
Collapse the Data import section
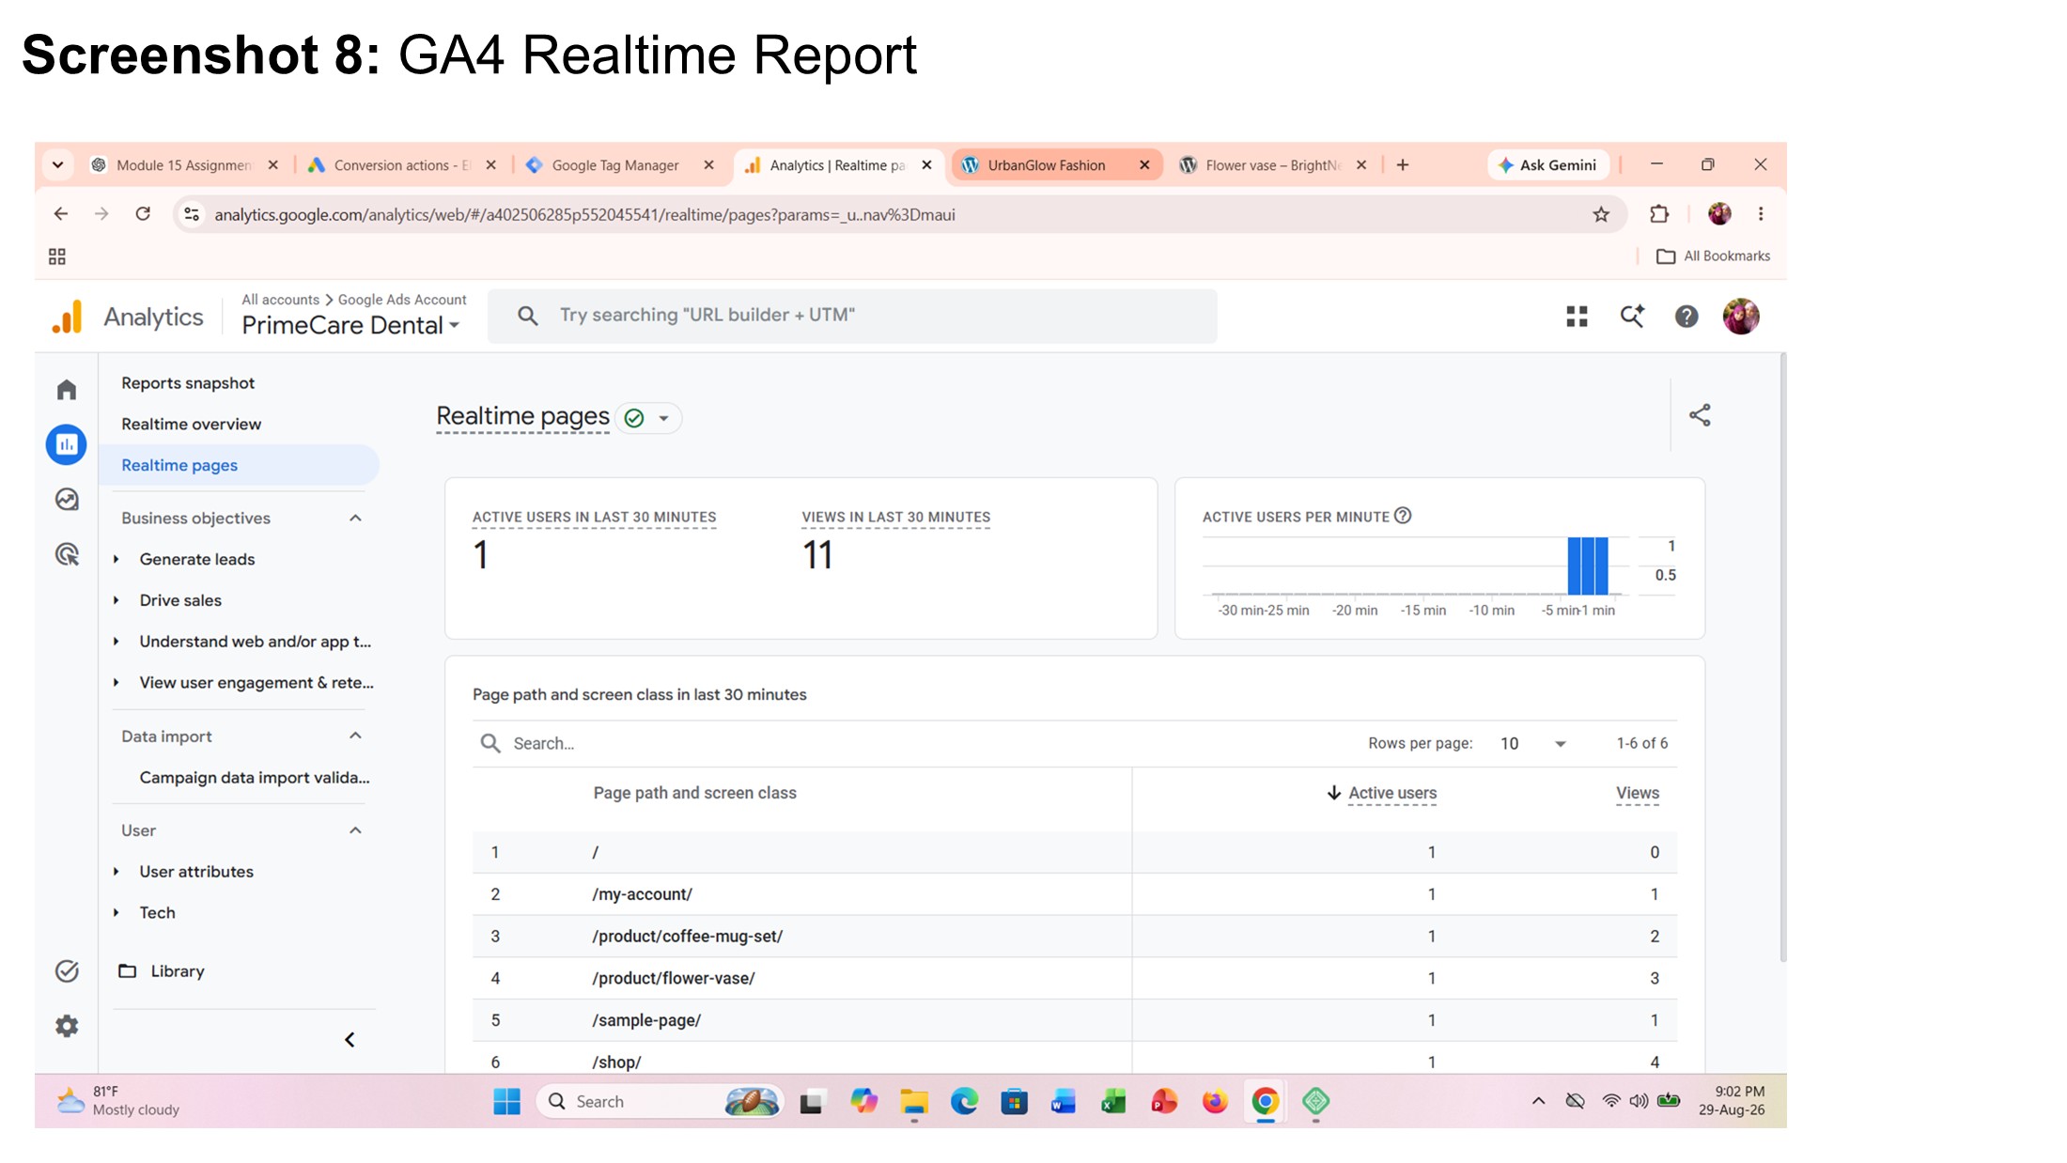point(355,736)
